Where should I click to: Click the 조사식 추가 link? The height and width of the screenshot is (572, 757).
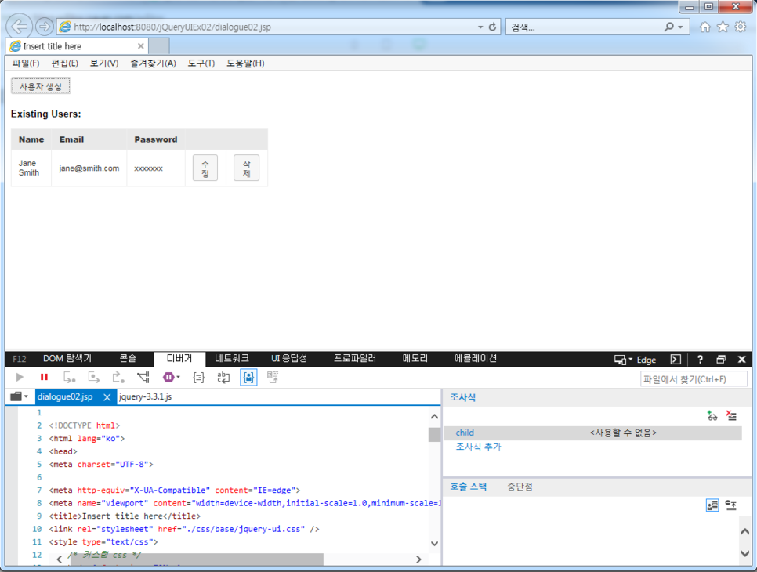479,447
